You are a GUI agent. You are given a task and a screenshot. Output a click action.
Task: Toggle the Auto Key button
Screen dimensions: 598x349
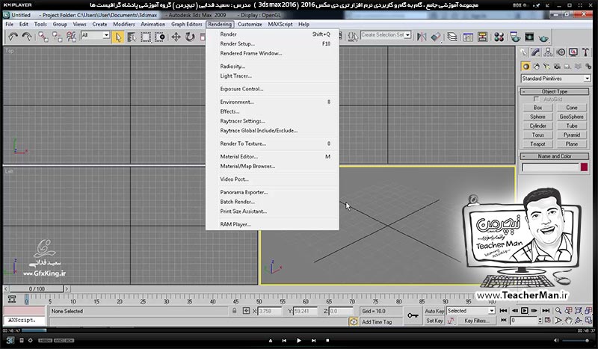point(434,311)
